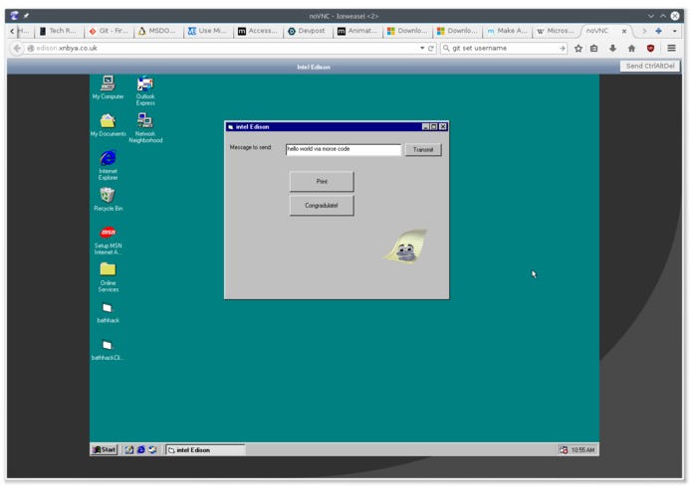Viewport: 692px width, 491px height.
Task: Bookmark this page with star icon
Action: 578,49
